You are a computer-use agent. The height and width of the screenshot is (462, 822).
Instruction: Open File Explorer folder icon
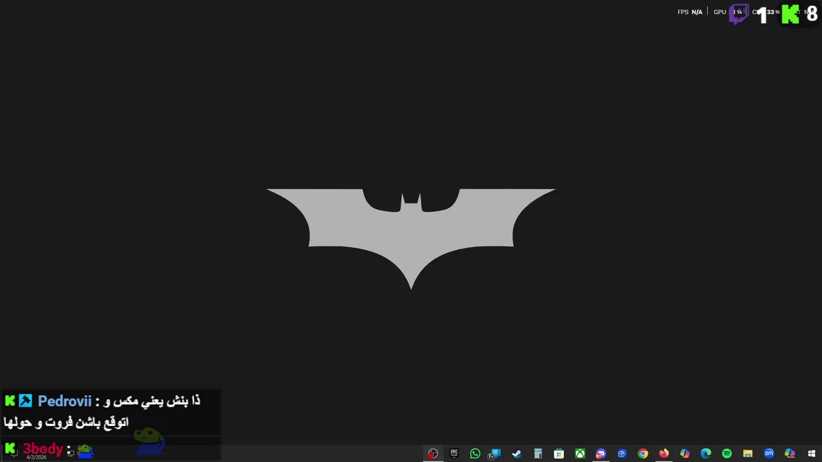748,454
